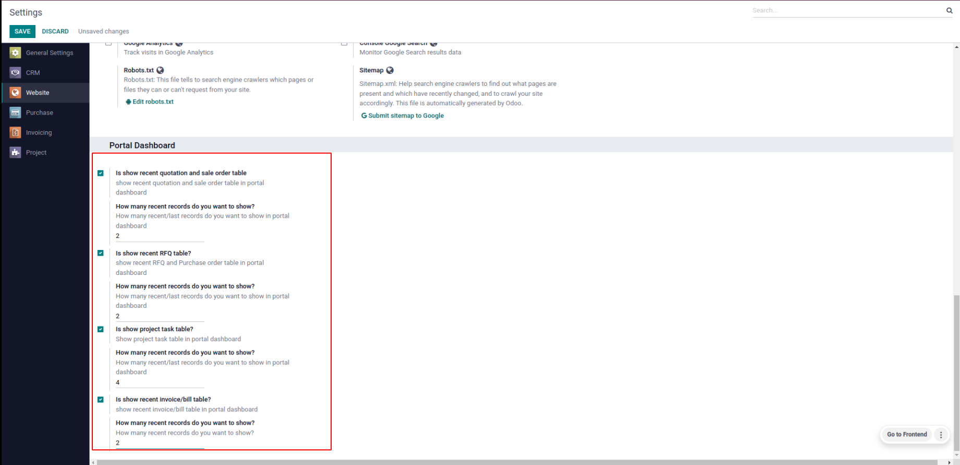Select Website settings section

coord(45,93)
